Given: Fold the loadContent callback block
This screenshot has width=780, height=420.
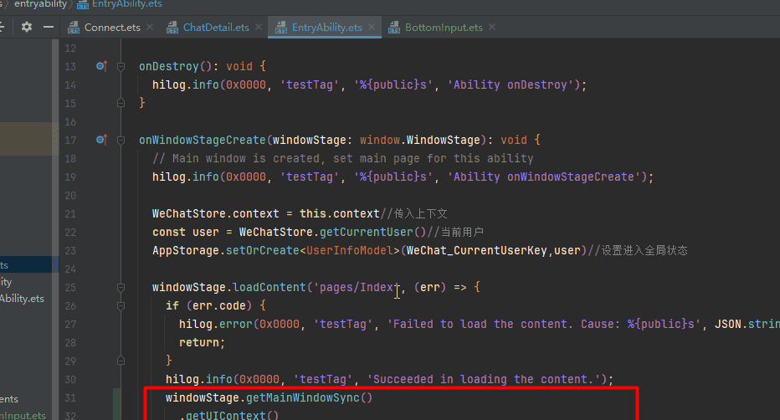Looking at the screenshot, I should coord(121,287).
